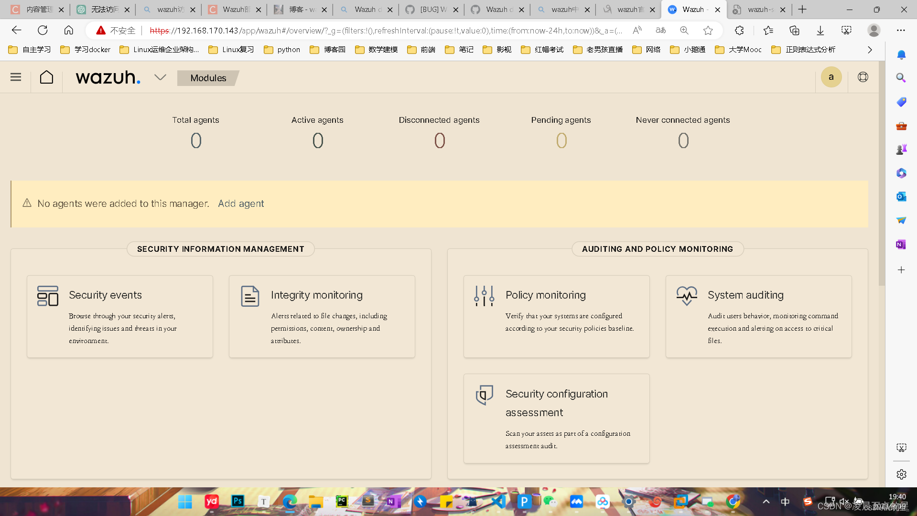
Task: Open the Policy monitoring module
Action: click(x=557, y=316)
